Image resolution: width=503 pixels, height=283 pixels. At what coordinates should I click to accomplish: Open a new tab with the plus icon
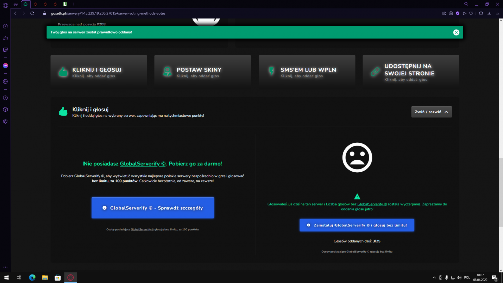(74, 4)
